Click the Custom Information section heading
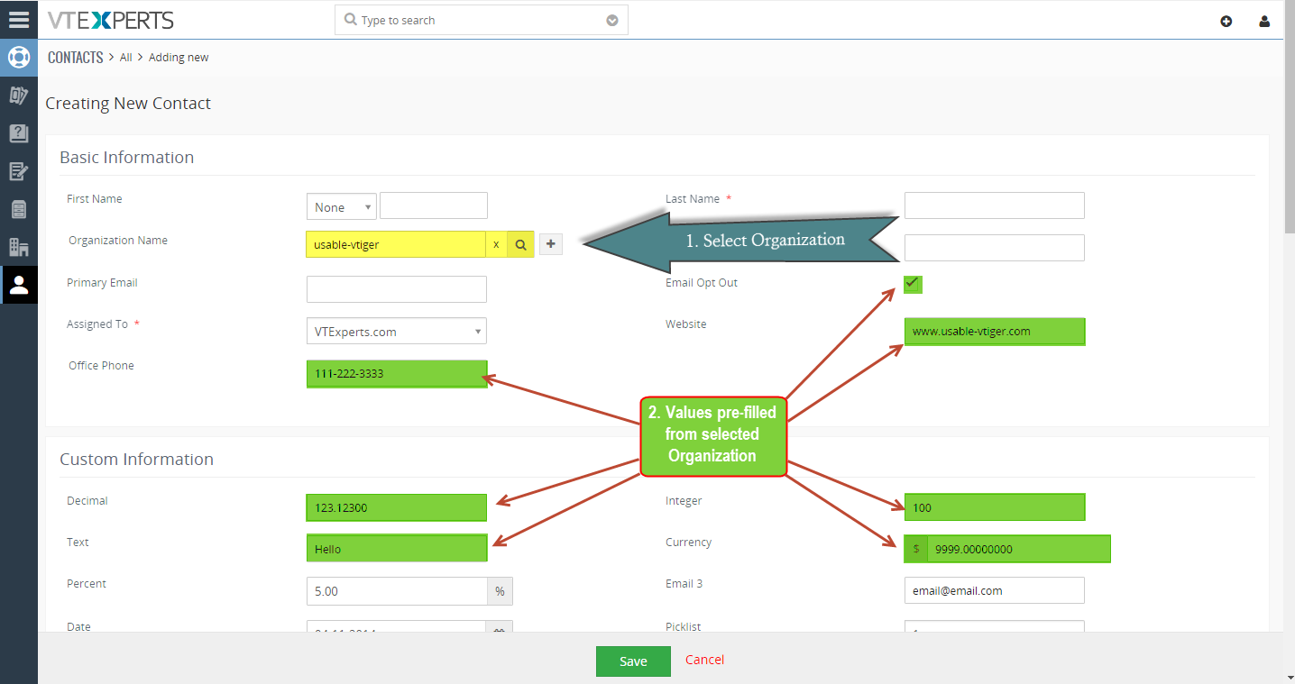The width and height of the screenshot is (1295, 684). tap(136, 459)
